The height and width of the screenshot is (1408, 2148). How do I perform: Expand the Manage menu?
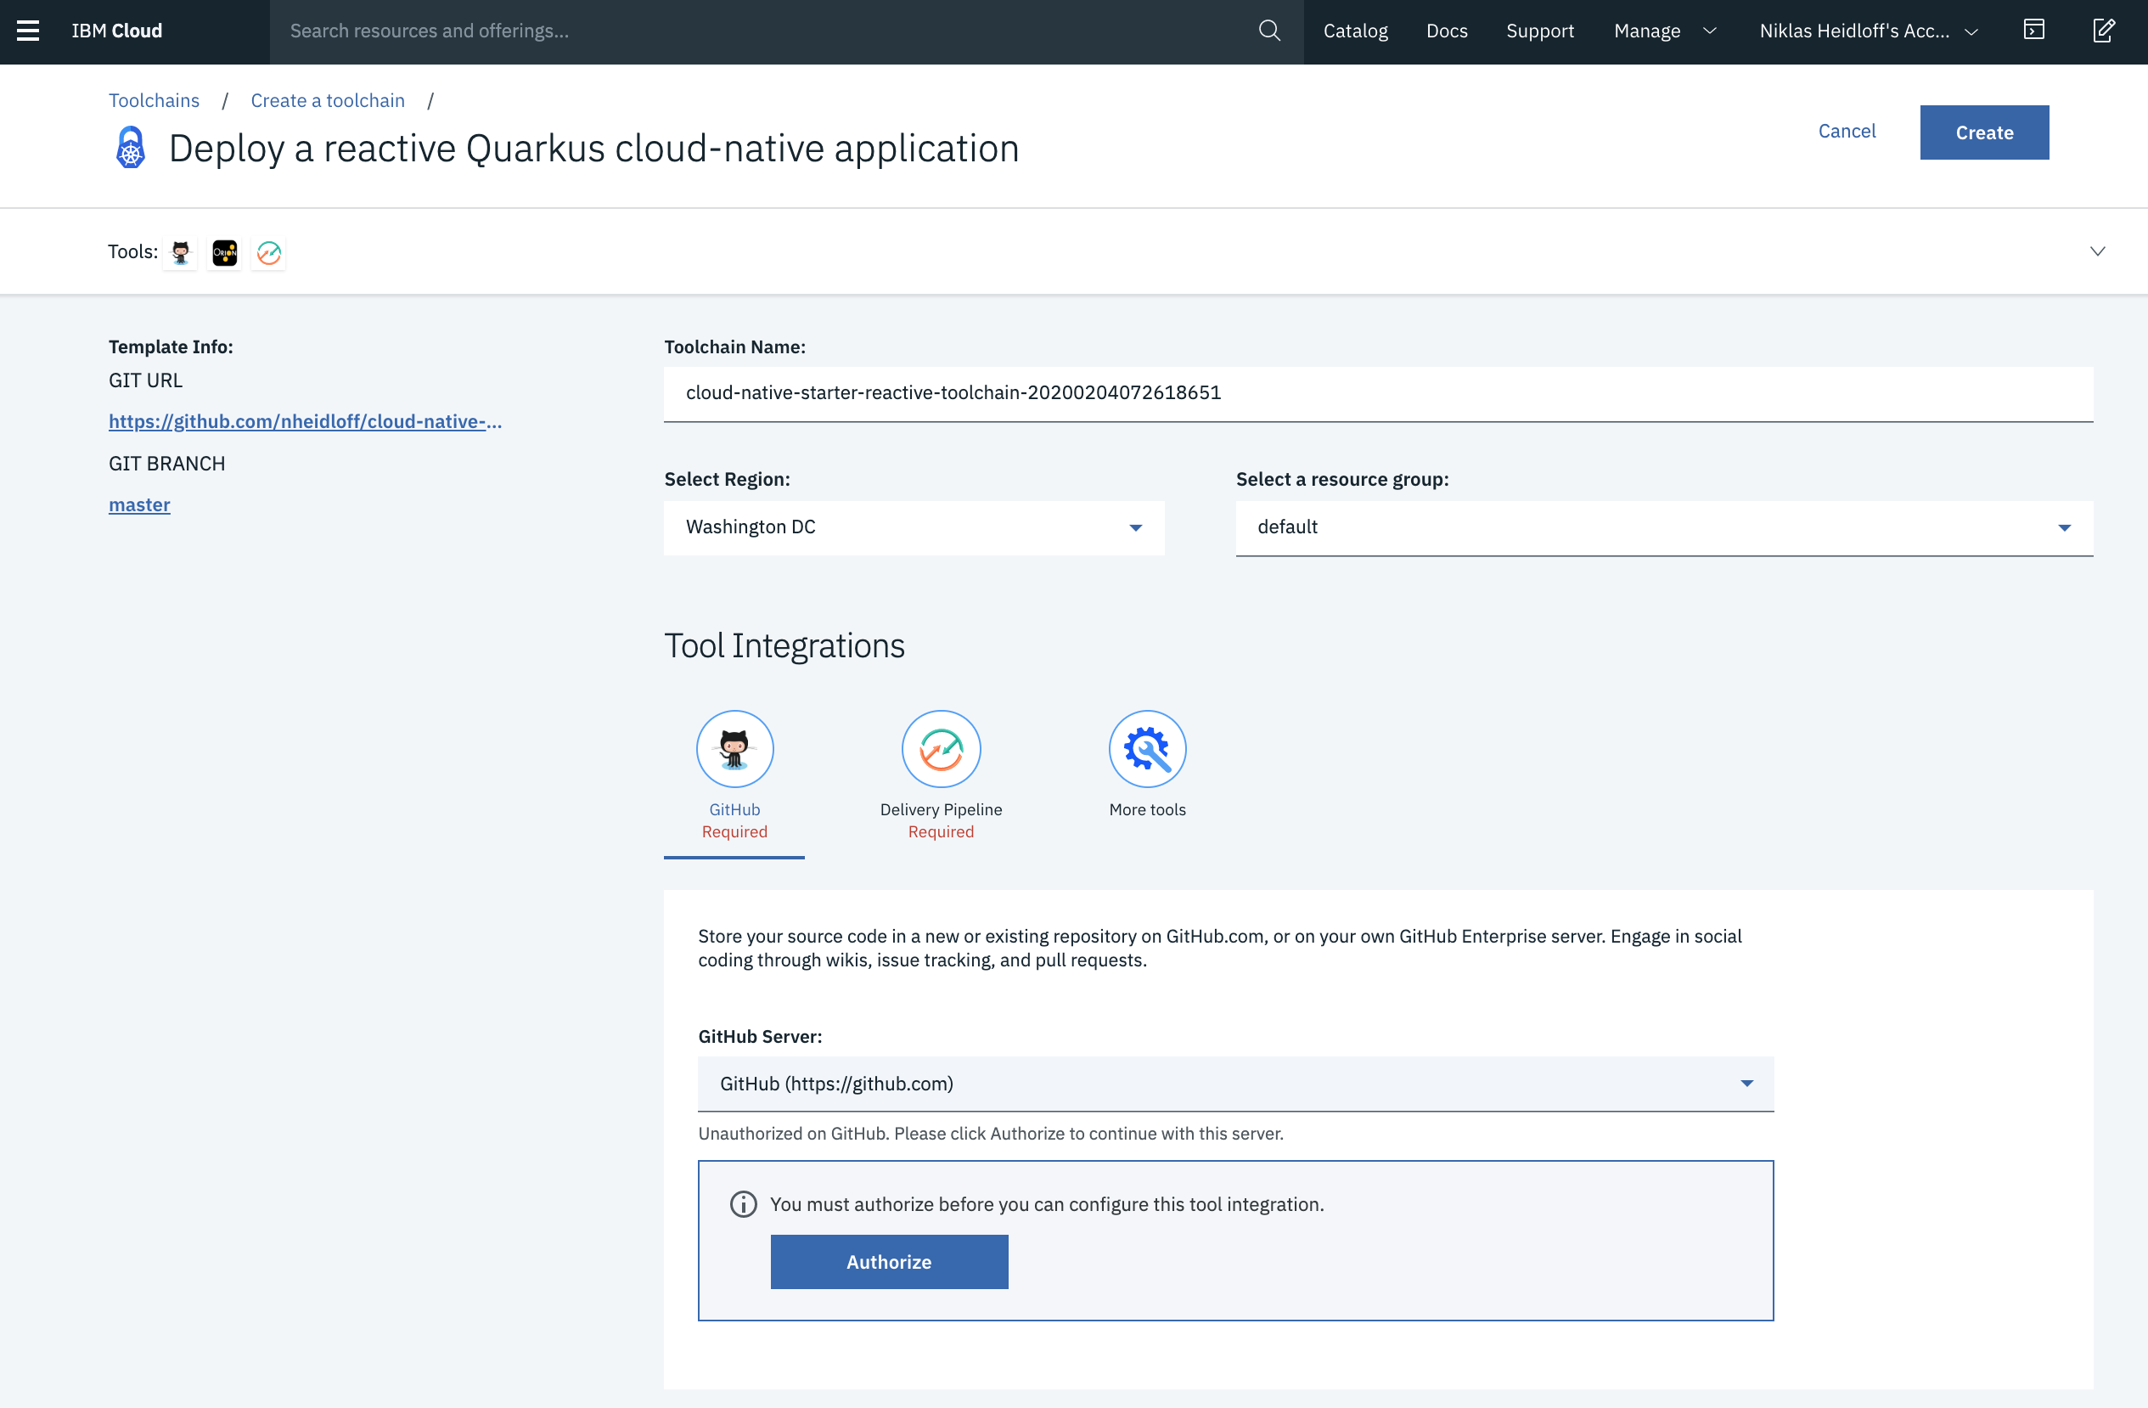point(1665,31)
